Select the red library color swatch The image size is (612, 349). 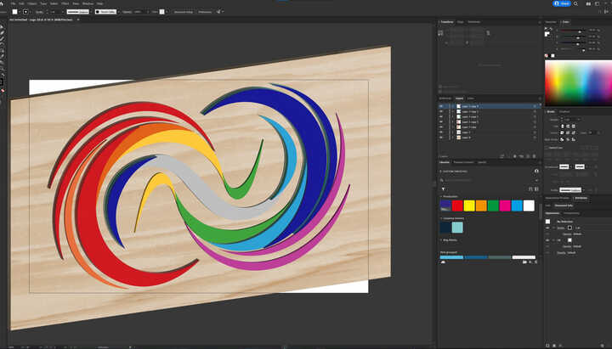[x=457, y=205]
